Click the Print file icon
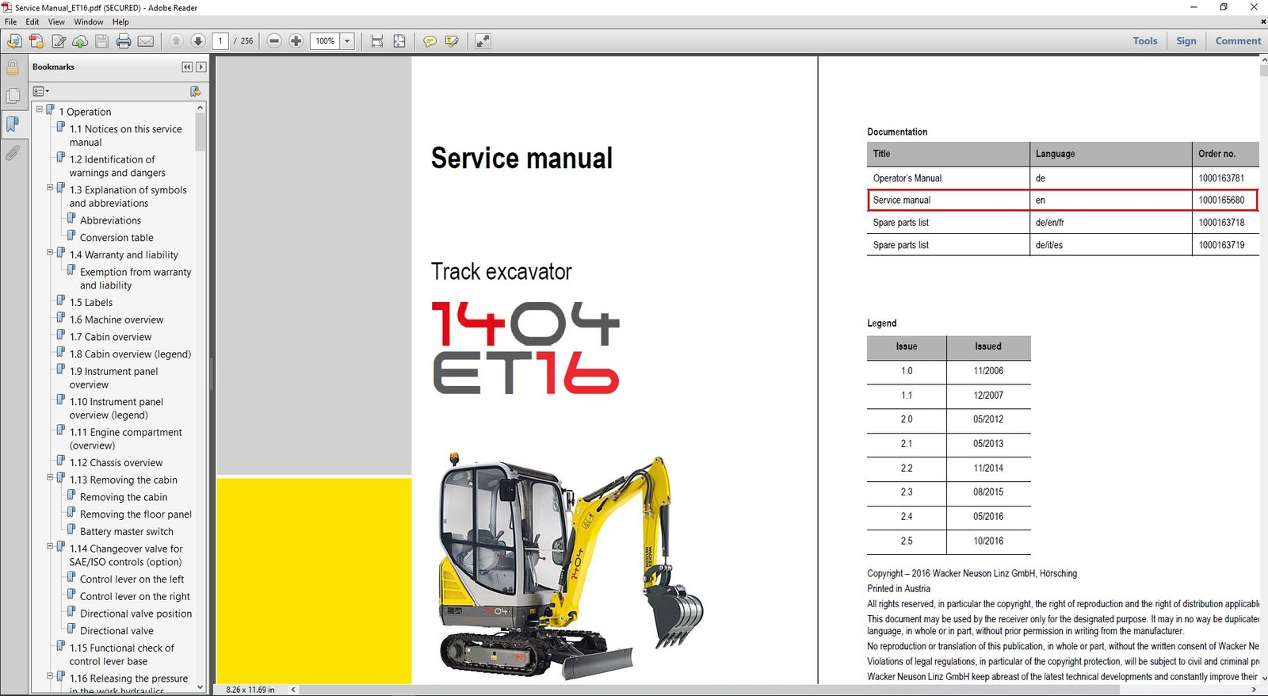 pos(124,41)
